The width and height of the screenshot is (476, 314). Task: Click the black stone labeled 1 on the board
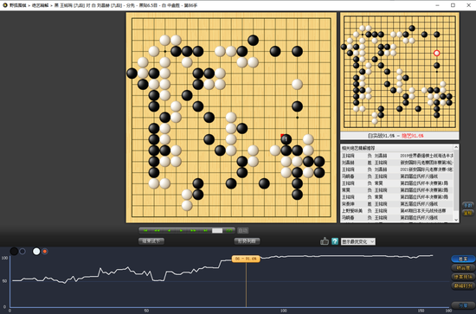click(x=286, y=139)
